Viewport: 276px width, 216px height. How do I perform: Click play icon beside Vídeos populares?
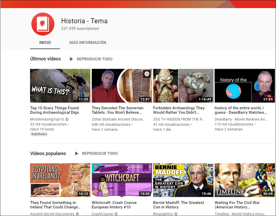click(77, 154)
